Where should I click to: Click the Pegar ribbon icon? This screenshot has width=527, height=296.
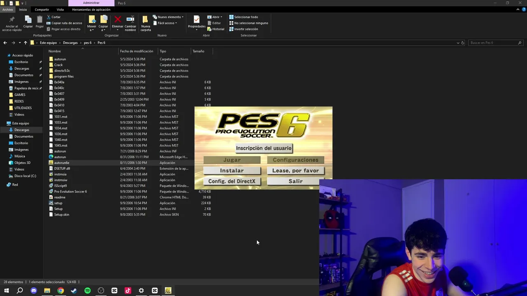(x=40, y=22)
